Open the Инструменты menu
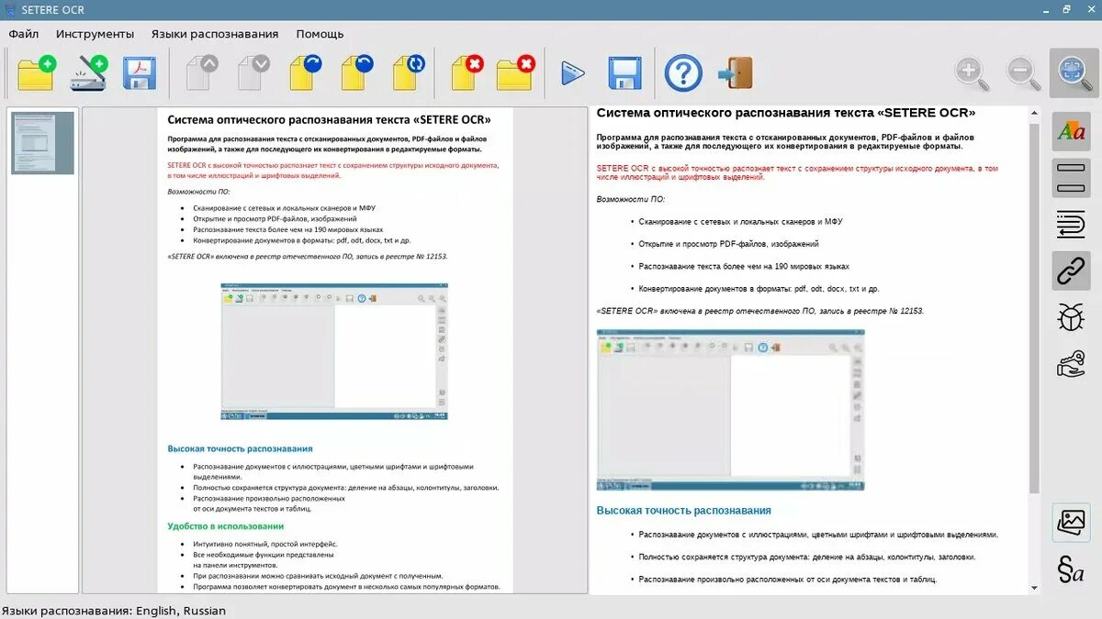This screenshot has width=1102, height=619. 95,34
